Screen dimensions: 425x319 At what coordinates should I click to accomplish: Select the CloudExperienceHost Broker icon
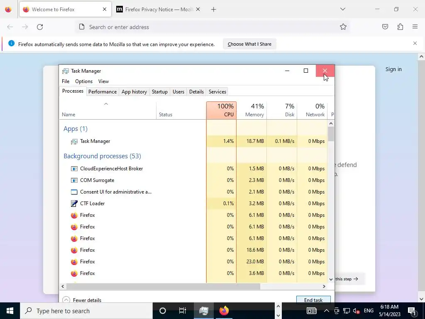click(x=74, y=169)
